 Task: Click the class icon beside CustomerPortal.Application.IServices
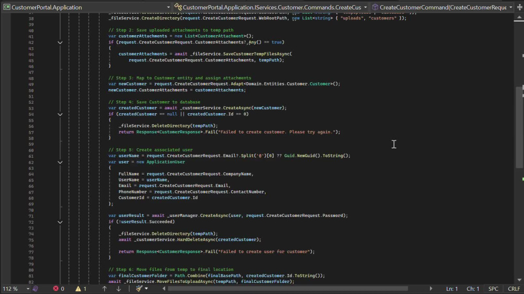click(178, 7)
